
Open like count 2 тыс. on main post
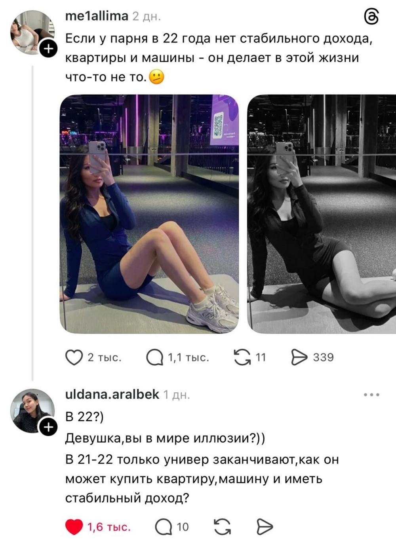point(104,358)
